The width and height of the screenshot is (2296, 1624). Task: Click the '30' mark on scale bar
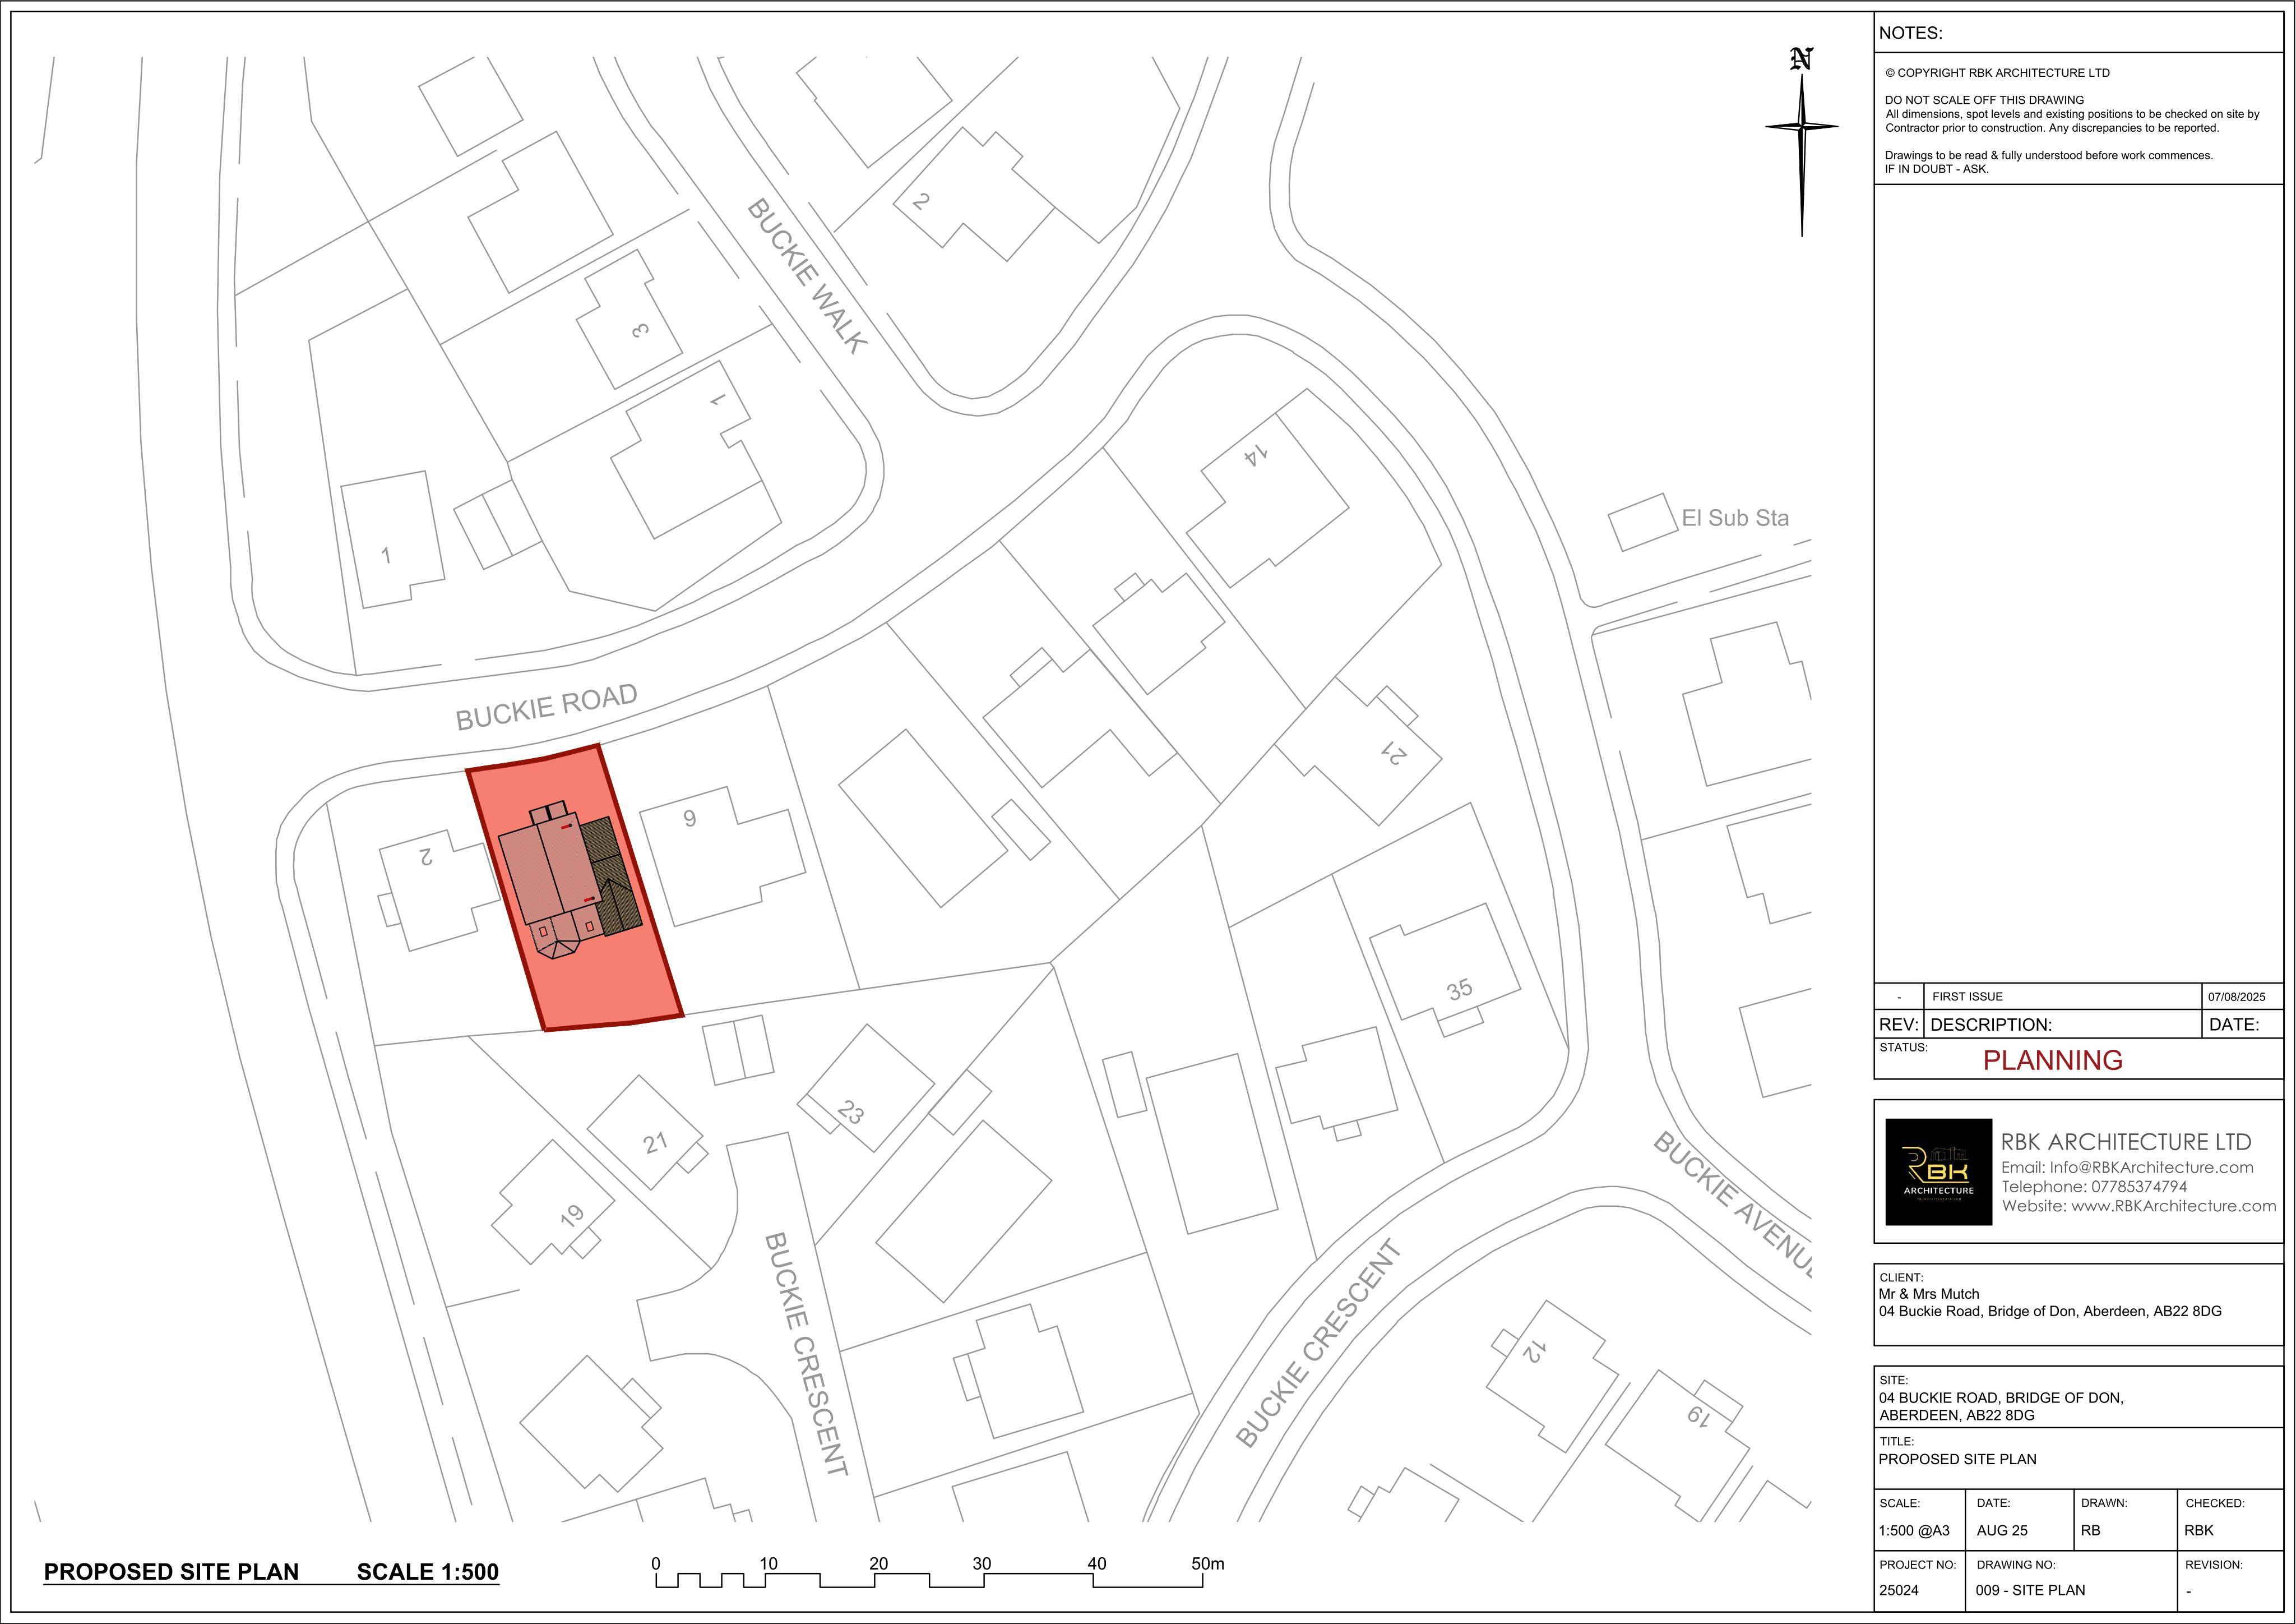coord(982,1563)
